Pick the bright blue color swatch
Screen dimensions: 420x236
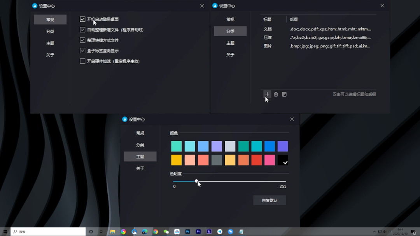(x=269, y=146)
